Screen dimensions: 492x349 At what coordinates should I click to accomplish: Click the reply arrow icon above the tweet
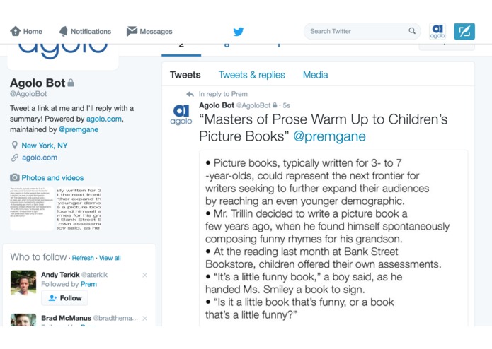(190, 94)
